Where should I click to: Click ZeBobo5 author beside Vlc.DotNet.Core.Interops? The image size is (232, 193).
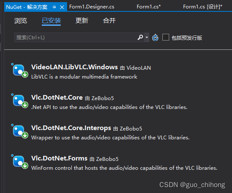[131, 129]
